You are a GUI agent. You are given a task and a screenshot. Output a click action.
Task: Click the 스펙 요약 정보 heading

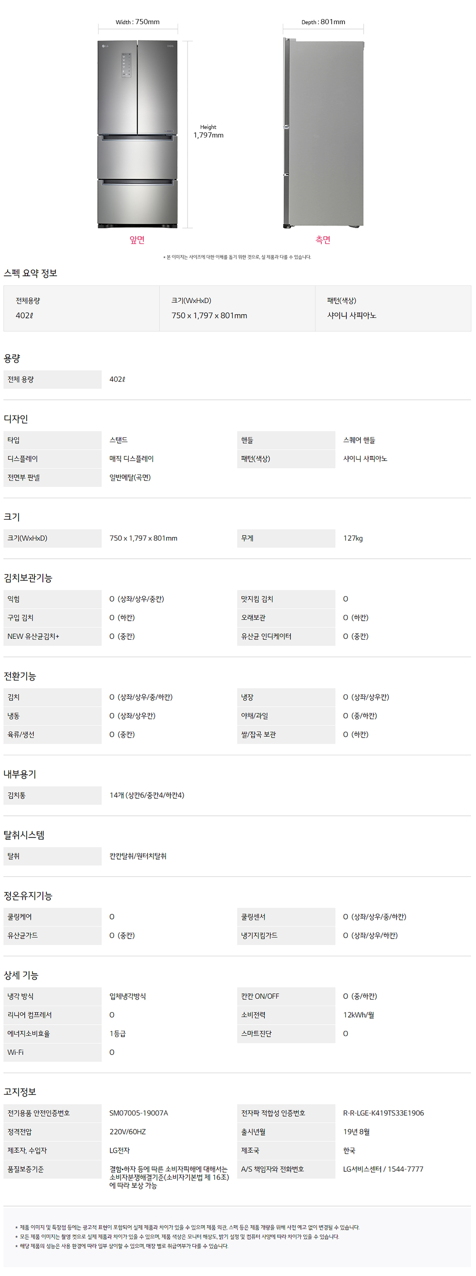pyautogui.click(x=31, y=273)
